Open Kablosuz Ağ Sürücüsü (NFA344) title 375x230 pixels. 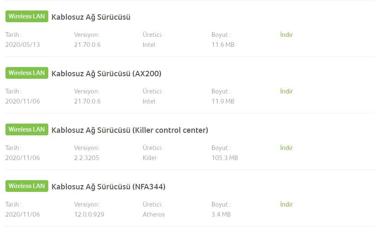[x=108, y=187]
